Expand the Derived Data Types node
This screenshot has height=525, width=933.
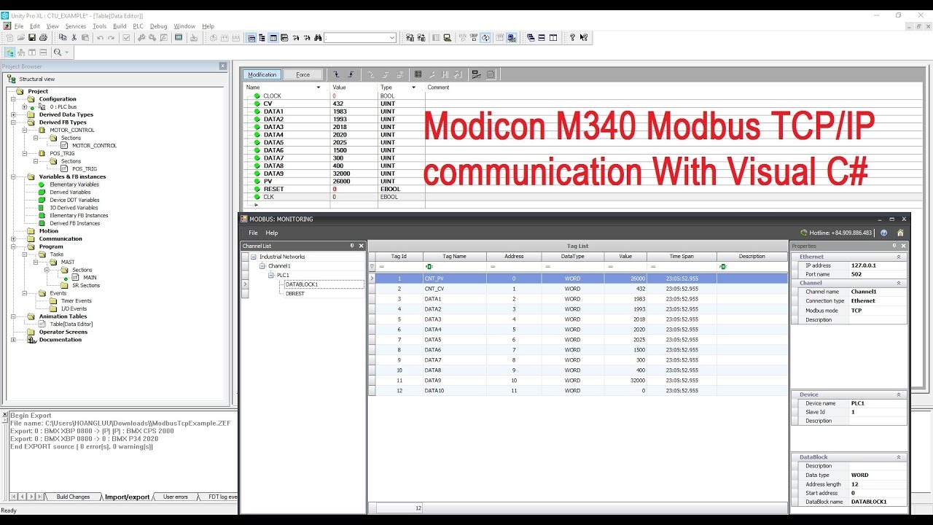pos(13,114)
